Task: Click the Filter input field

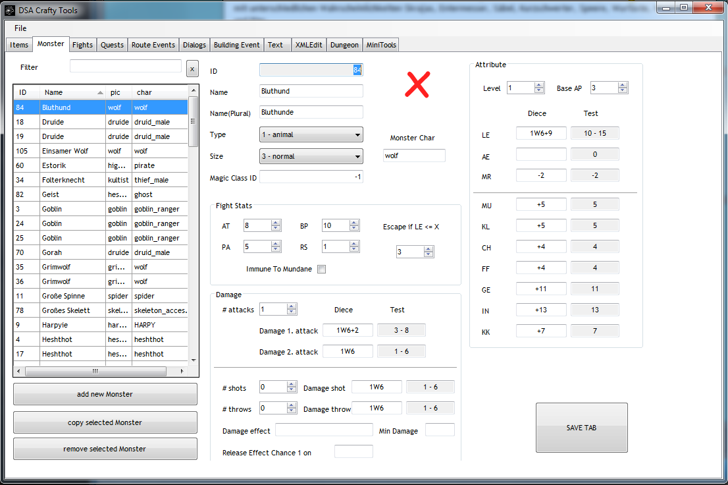Action: pyautogui.click(x=126, y=67)
